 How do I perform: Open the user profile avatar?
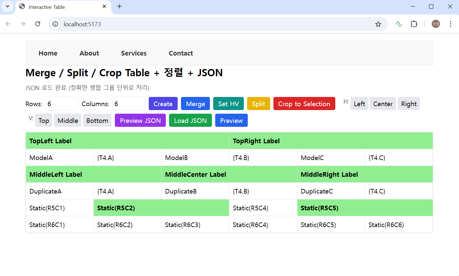coord(436,24)
